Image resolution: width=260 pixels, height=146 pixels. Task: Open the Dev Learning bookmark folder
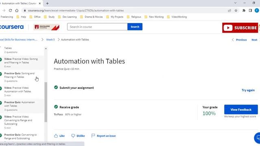[67, 17]
